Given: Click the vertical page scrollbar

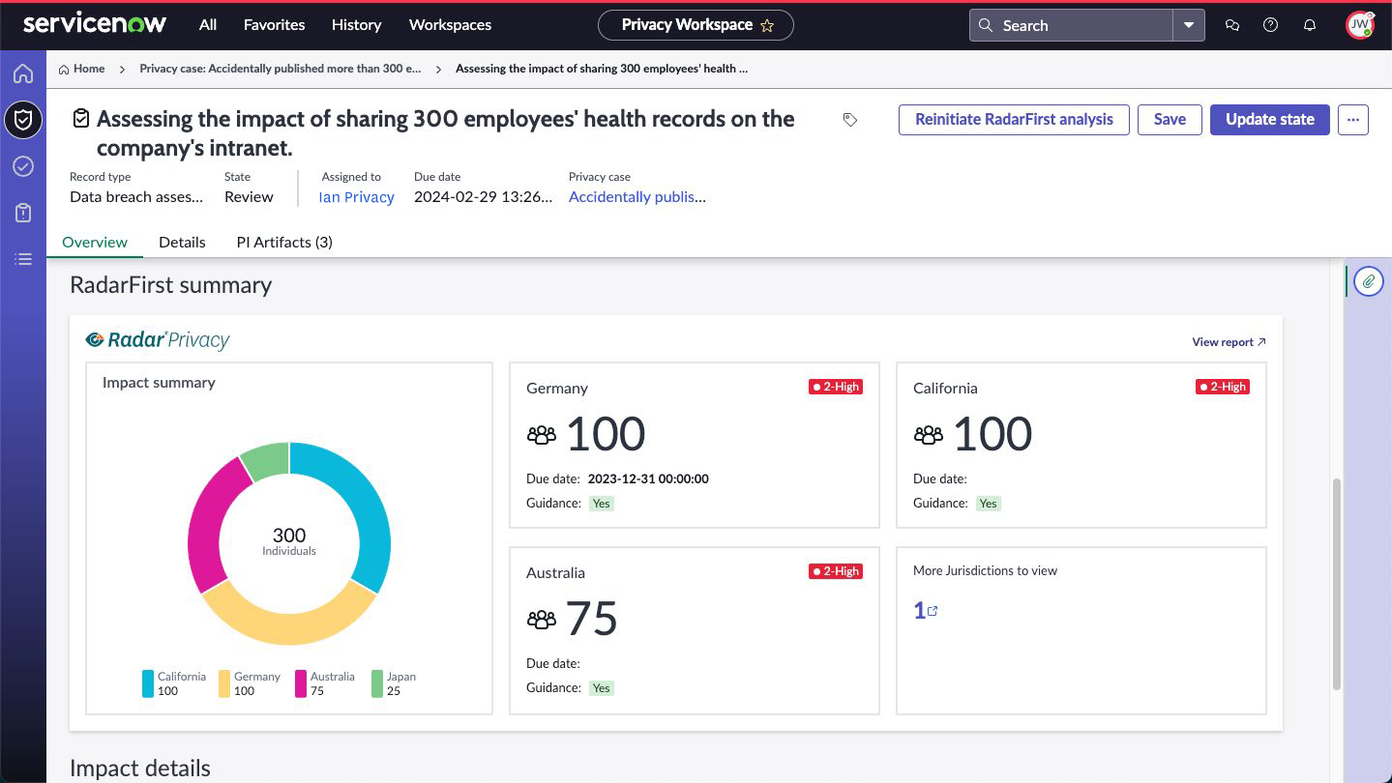Looking at the screenshot, I should tap(1337, 583).
